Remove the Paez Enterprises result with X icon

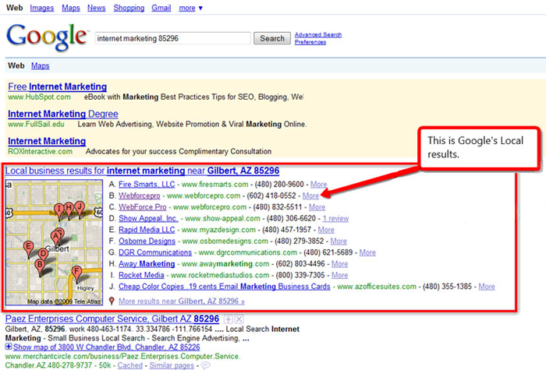click(239, 319)
